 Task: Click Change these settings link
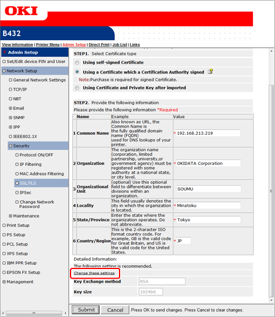(94, 273)
